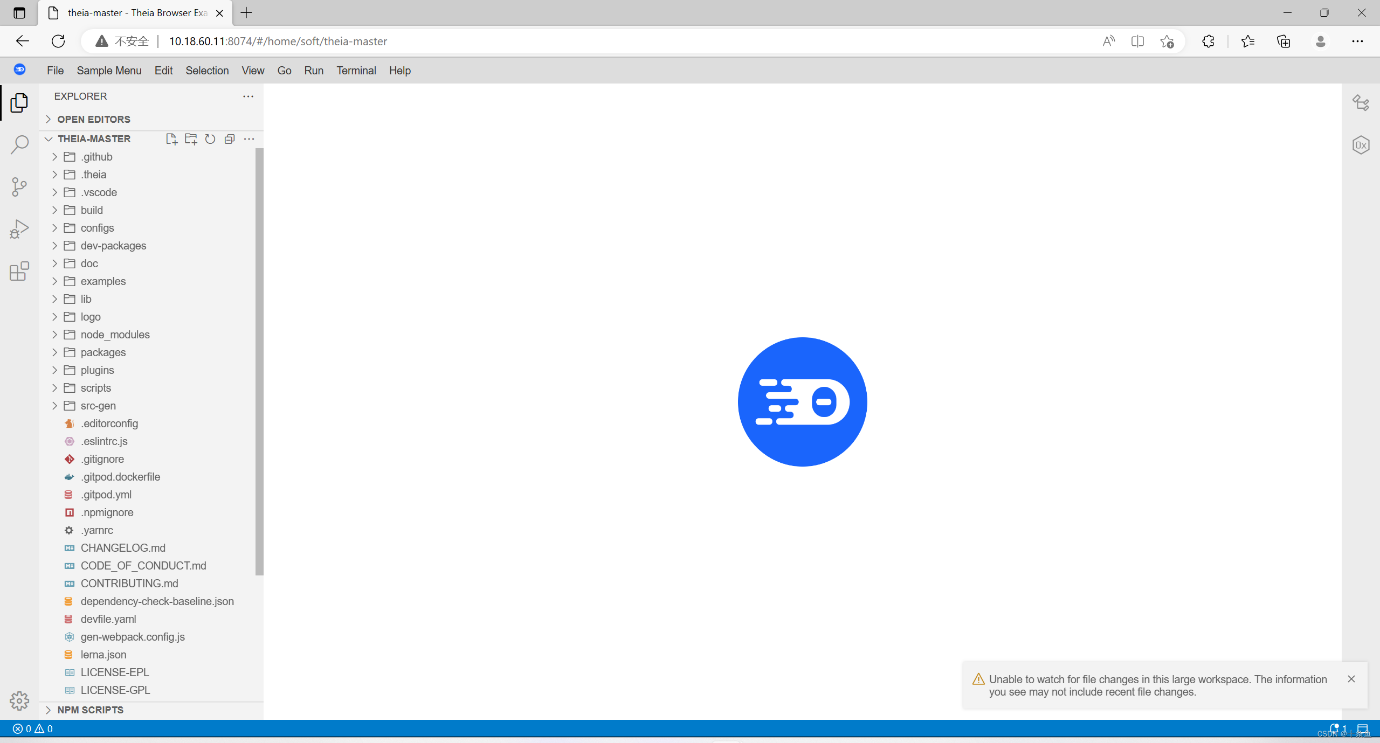
Task: Open browser extensions menu
Action: click(x=1208, y=41)
